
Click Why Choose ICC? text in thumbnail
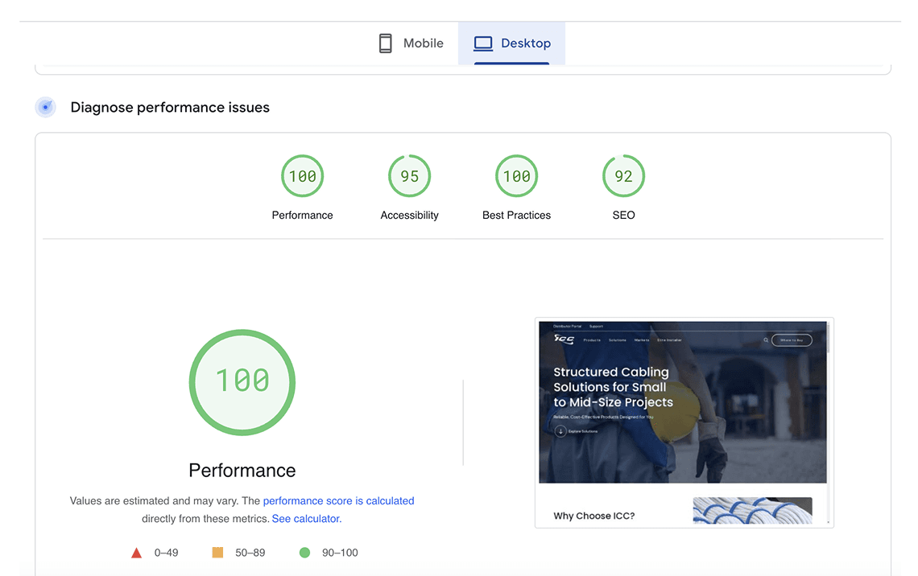(593, 516)
